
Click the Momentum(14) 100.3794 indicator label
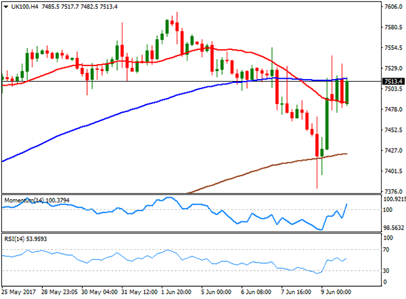tap(37, 200)
